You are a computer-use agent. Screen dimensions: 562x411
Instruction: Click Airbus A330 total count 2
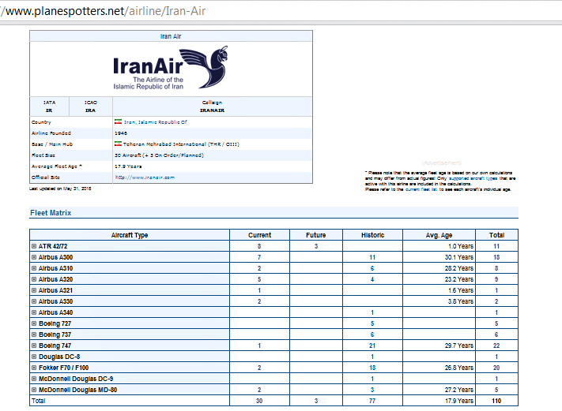point(496,301)
